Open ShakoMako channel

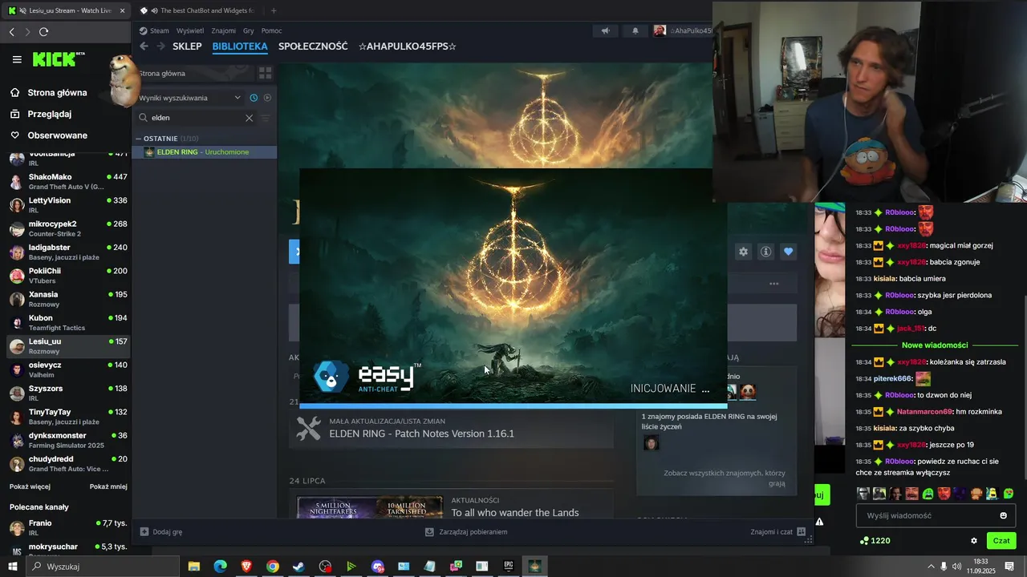[67, 181]
